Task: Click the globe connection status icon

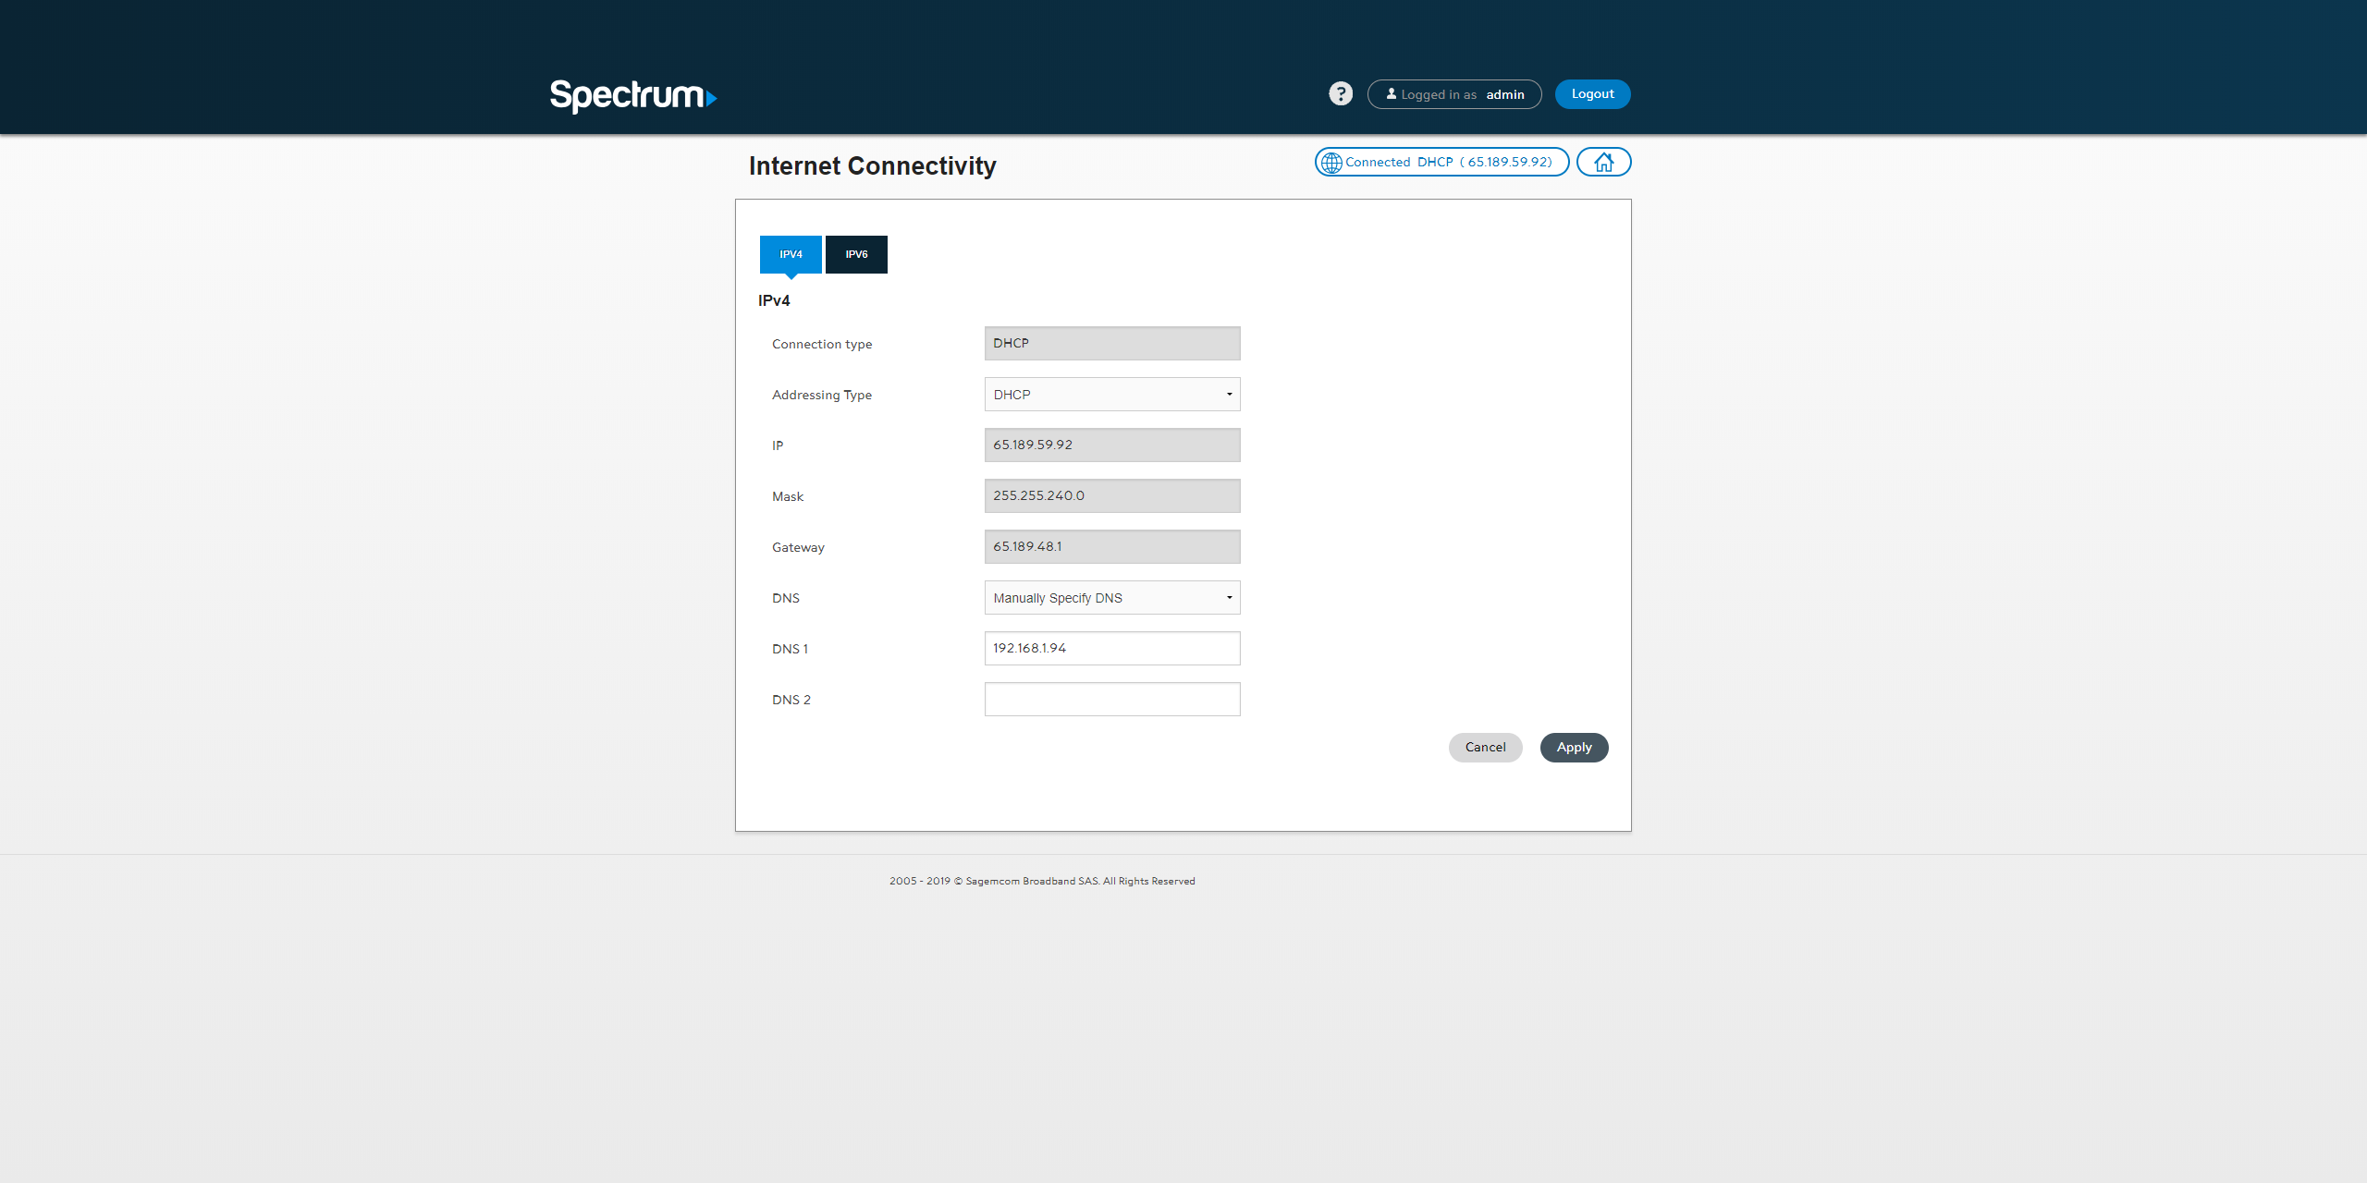Action: [1331, 163]
